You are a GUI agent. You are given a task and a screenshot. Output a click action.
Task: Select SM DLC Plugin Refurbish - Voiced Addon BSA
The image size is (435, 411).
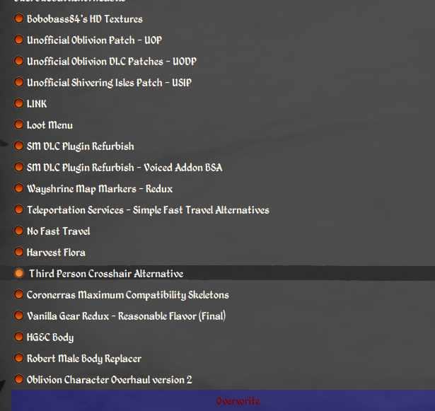click(x=124, y=168)
